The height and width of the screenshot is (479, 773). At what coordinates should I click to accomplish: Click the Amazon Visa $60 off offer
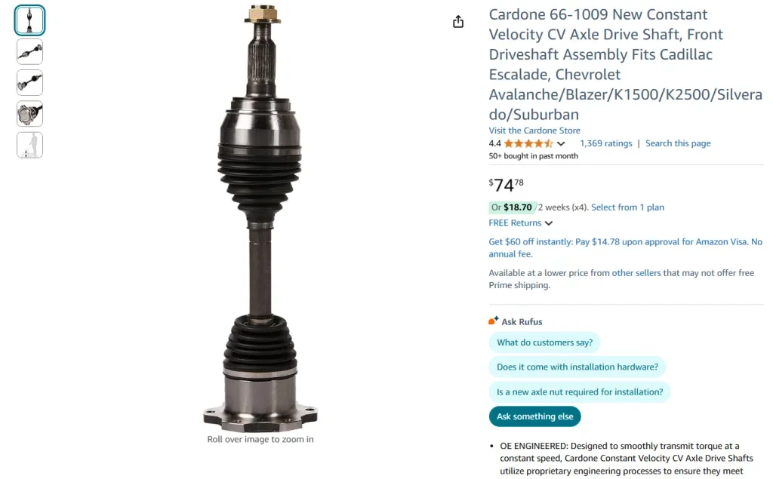625,248
